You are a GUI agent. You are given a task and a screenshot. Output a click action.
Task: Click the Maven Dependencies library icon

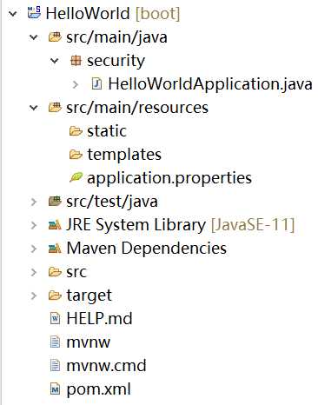pos(55,248)
